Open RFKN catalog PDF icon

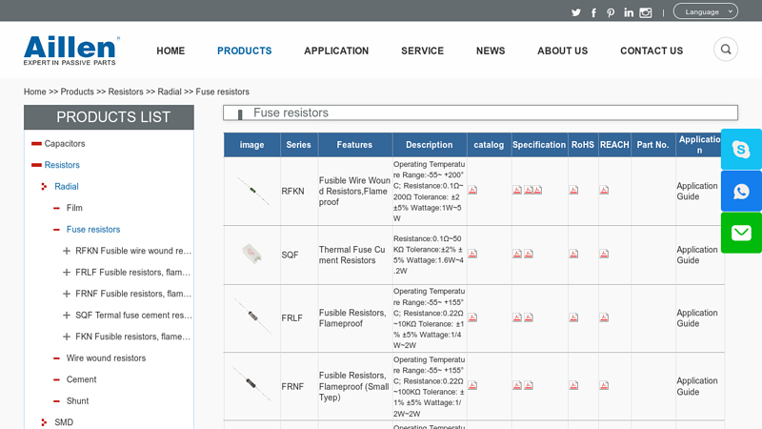472,190
